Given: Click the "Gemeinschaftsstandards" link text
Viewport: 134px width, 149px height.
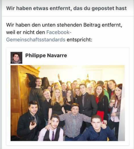Looking at the screenshot, I should 36,40.
